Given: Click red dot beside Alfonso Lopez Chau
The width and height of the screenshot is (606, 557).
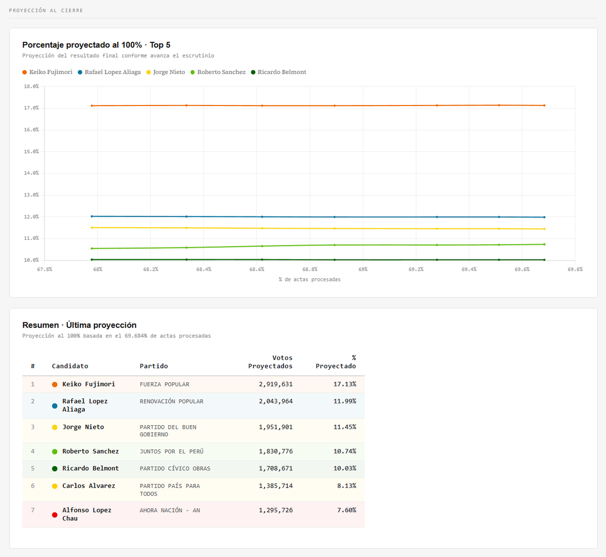Looking at the screenshot, I should (55, 515).
